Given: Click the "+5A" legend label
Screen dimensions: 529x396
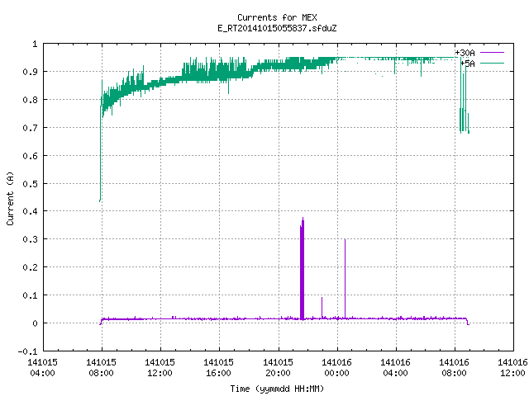Looking at the screenshot, I should (x=468, y=64).
